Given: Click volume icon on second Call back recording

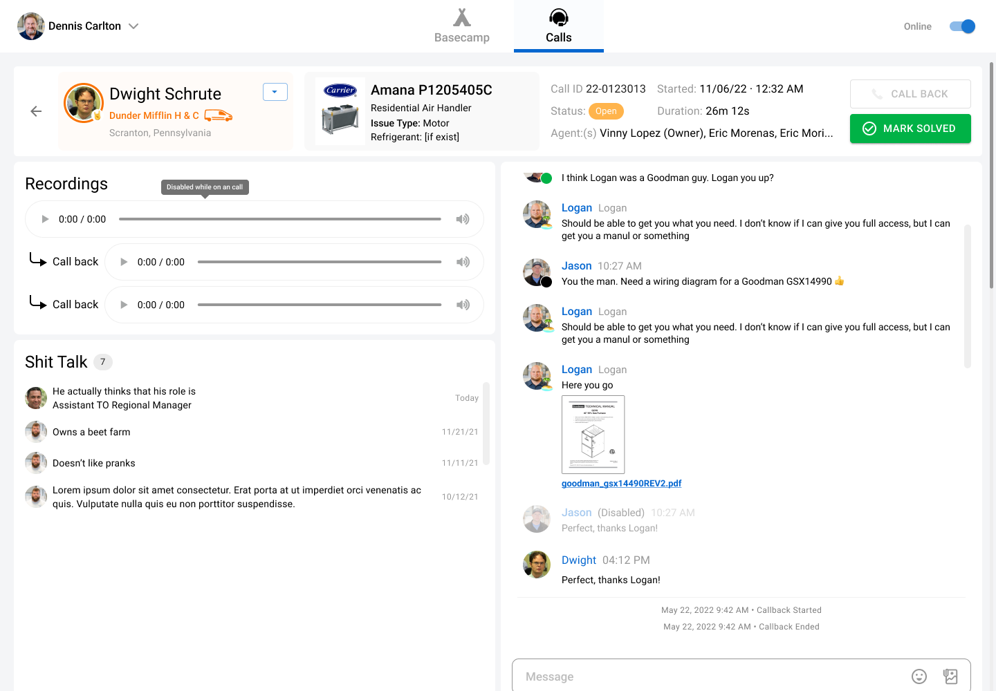Looking at the screenshot, I should click(462, 305).
